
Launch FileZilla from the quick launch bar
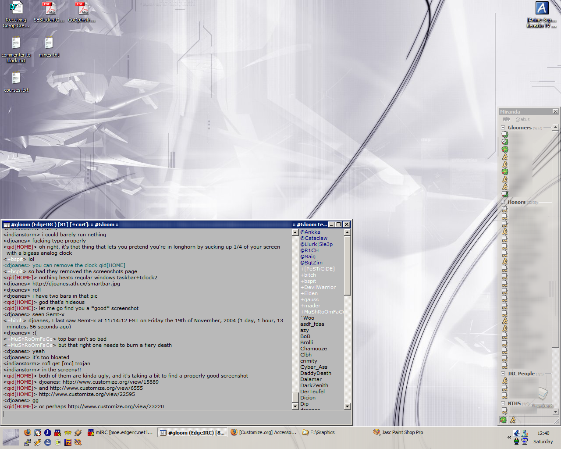coord(68,442)
